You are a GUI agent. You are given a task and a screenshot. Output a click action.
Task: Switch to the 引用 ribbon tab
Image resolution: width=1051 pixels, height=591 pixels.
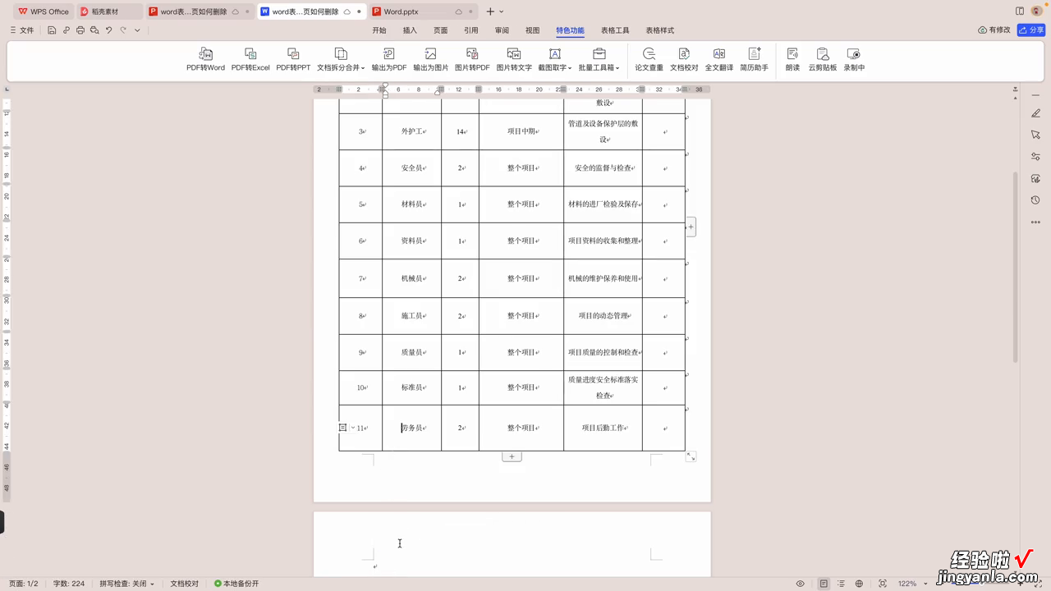click(471, 30)
